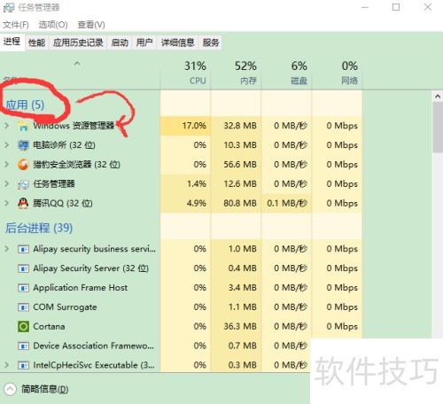The image size is (443, 404).
Task: Click the 56.6 MB memory value
Action: tap(240, 165)
